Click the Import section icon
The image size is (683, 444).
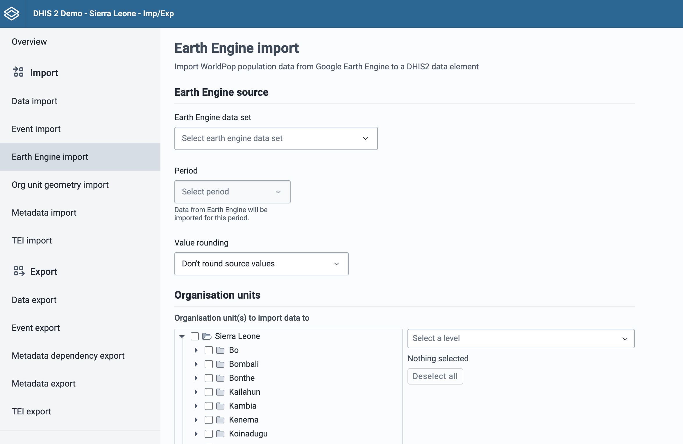[18, 72]
